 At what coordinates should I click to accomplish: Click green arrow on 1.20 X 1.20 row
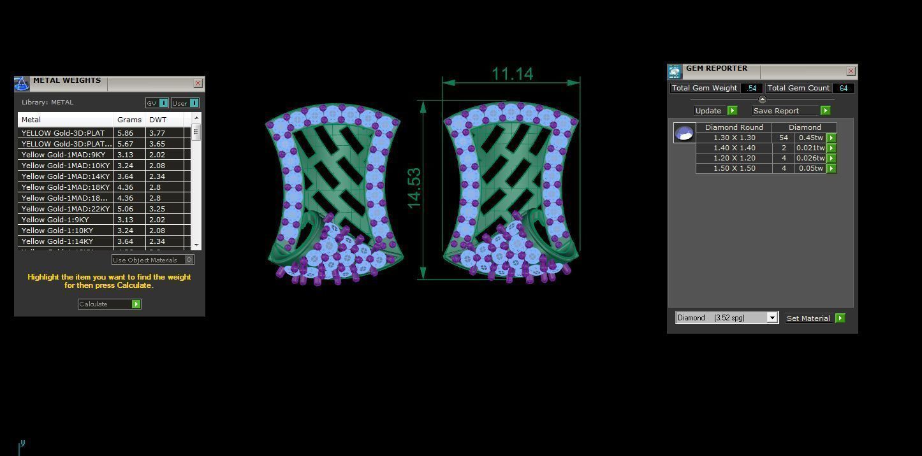(831, 158)
